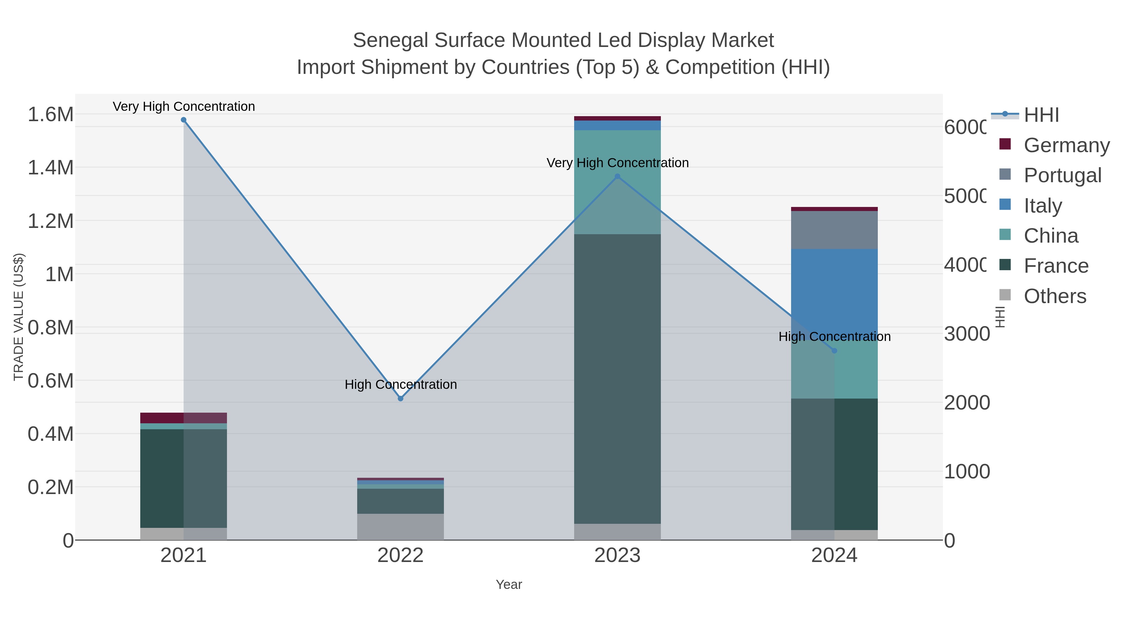Toggle the China legend entry

1039,236
